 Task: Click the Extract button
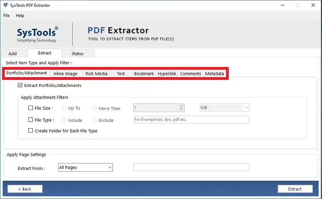click(x=295, y=189)
